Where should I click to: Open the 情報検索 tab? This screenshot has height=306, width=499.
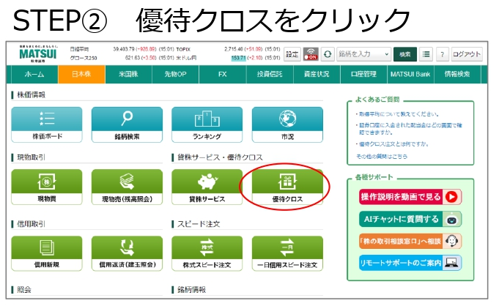(457, 75)
